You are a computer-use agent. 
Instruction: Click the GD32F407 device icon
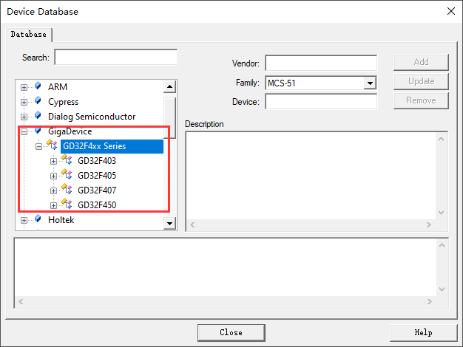point(67,190)
